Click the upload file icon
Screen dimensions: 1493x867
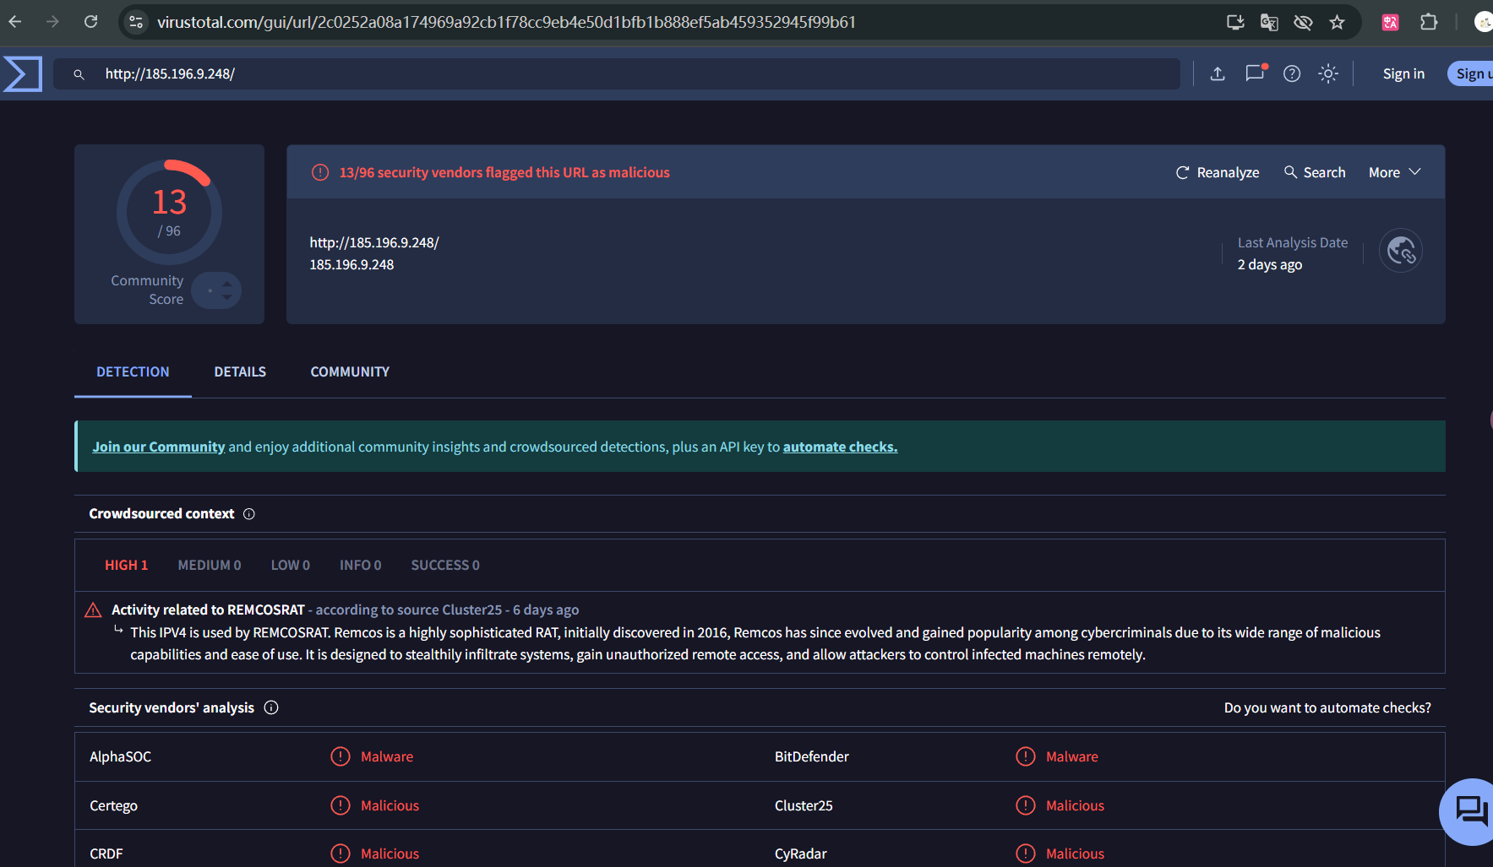(1217, 74)
